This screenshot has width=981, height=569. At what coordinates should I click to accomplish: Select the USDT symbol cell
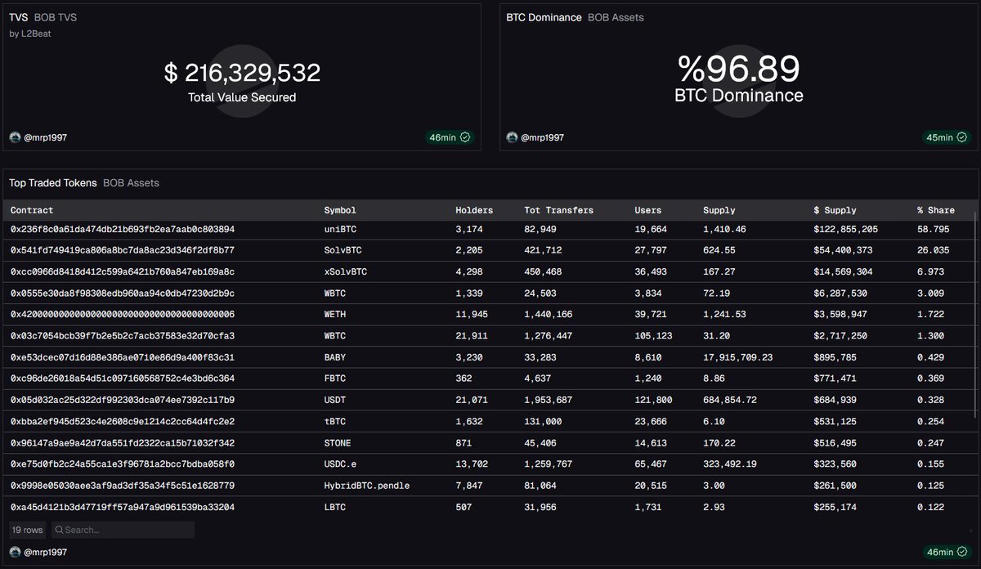(x=335, y=400)
